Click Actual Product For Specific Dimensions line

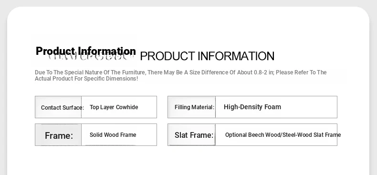point(86,79)
